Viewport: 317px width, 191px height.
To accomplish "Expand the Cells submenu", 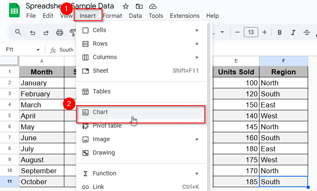I will [x=141, y=30].
